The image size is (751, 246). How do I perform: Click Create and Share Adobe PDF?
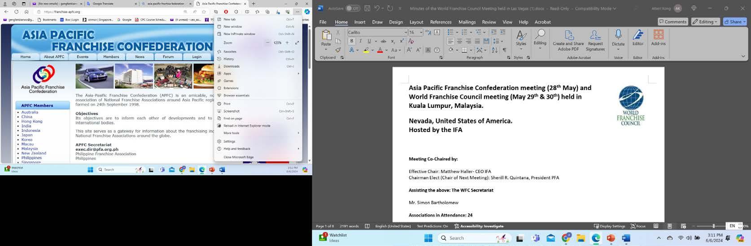click(568, 40)
